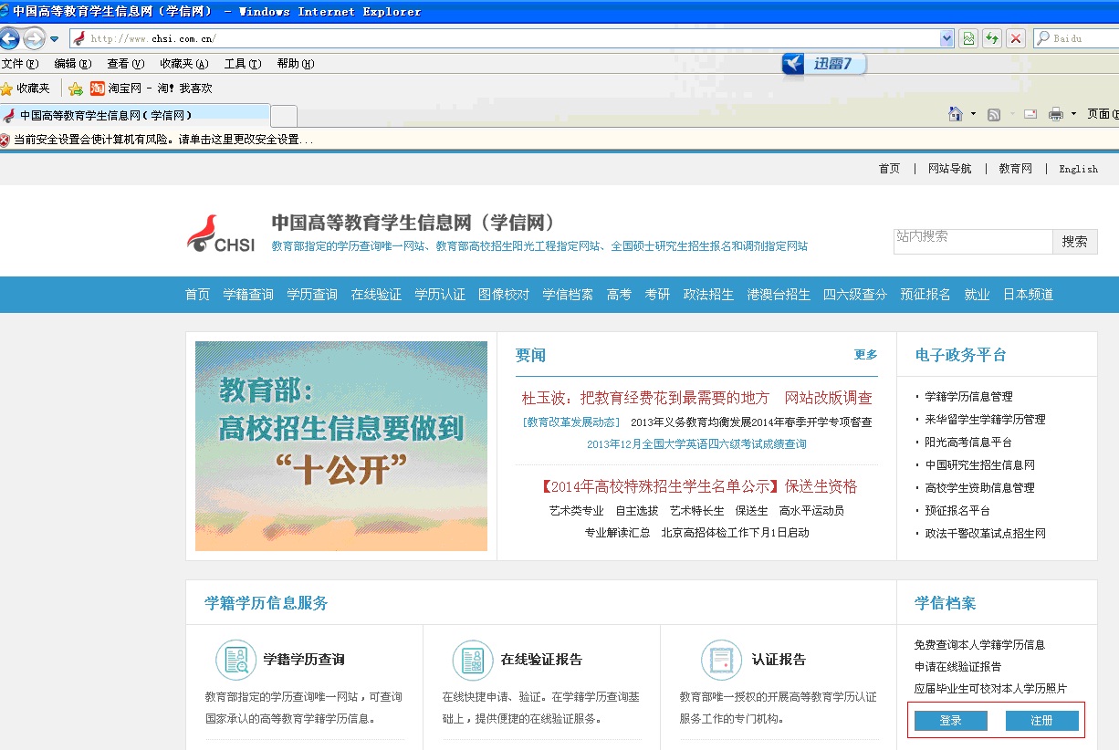Click the 迅雷7 Thunder toolbar badge

point(822,64)
